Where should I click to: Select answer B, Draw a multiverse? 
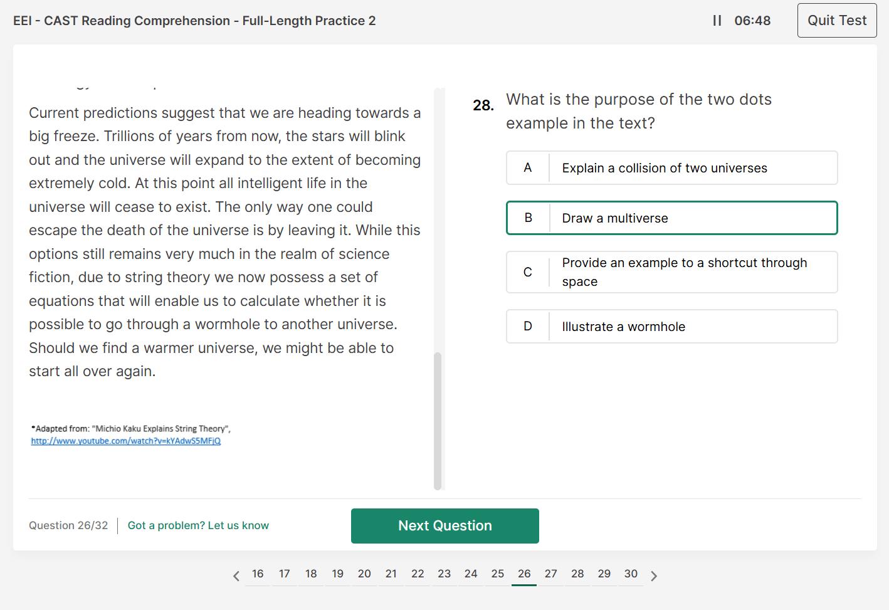[671, 218]
